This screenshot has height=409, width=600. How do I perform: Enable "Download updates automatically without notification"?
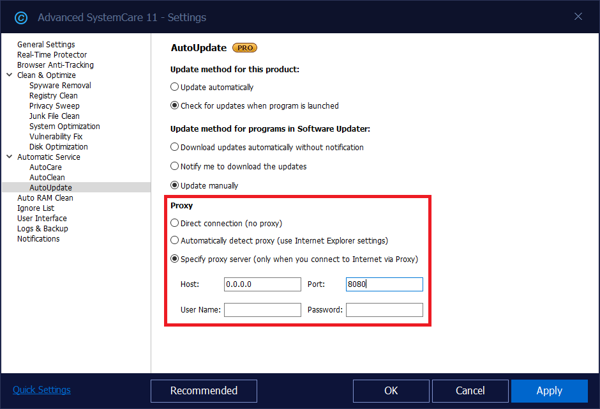coord(175,146)
